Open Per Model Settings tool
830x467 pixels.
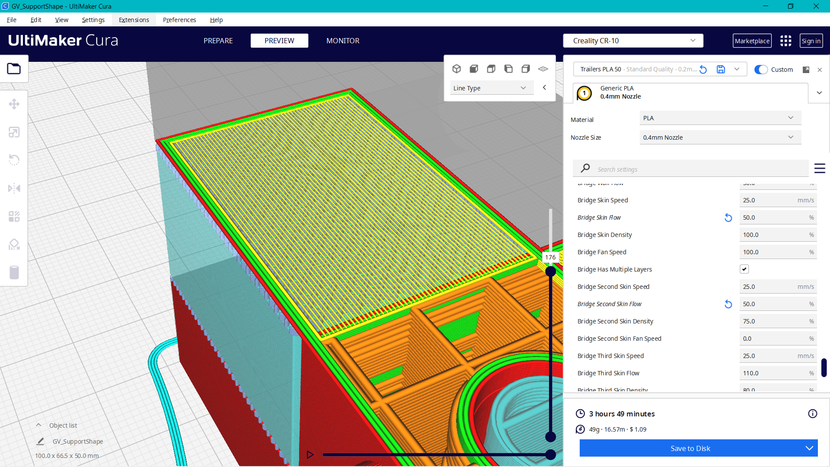click(14, 216)
